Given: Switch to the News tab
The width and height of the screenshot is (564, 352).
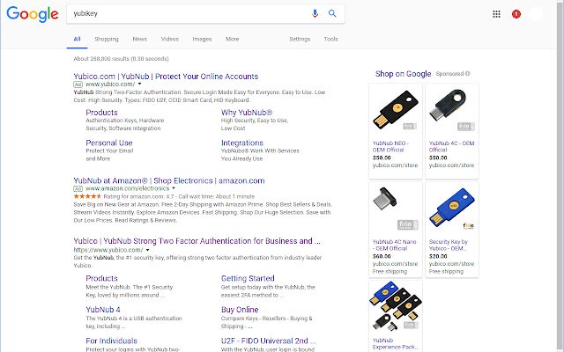Looking at the screenshot, I should click(139, 39).
